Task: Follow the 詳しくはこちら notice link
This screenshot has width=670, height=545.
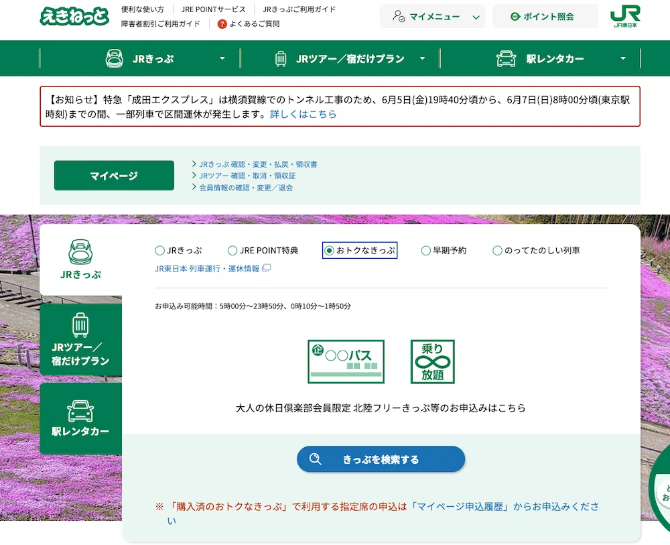Action: coord(304,114)
